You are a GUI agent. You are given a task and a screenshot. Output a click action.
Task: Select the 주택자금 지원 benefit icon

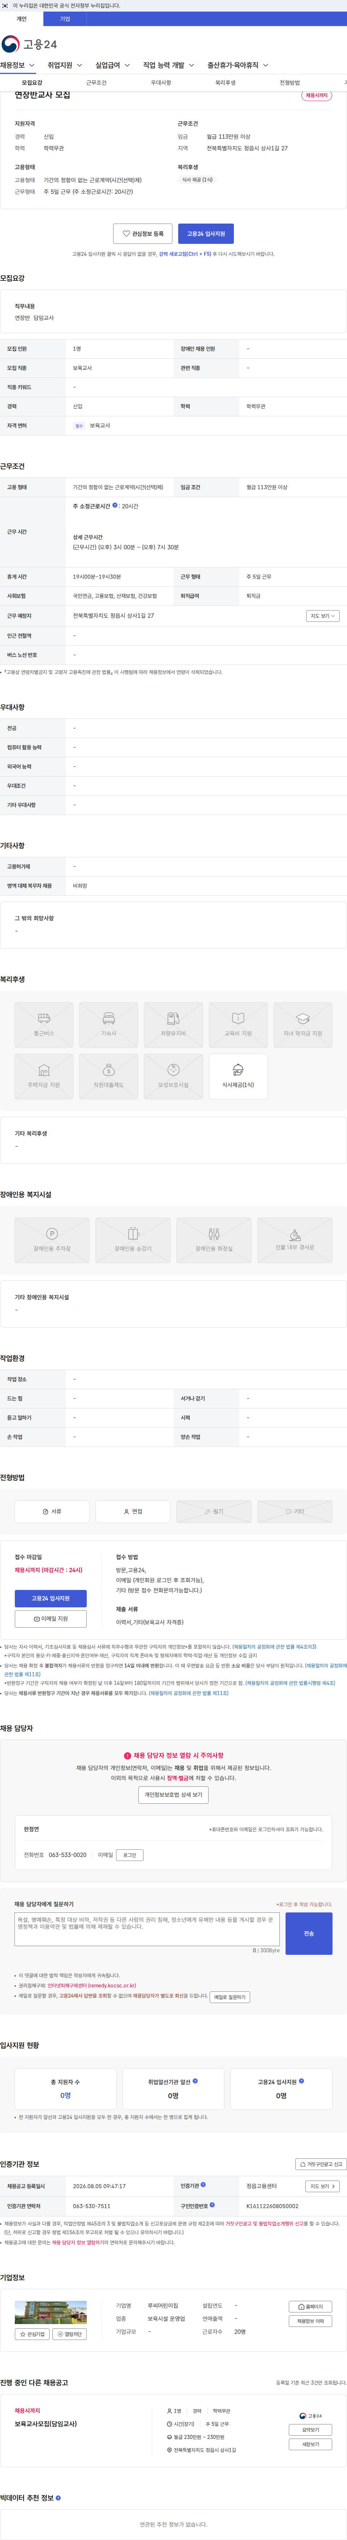point(44,1077)
